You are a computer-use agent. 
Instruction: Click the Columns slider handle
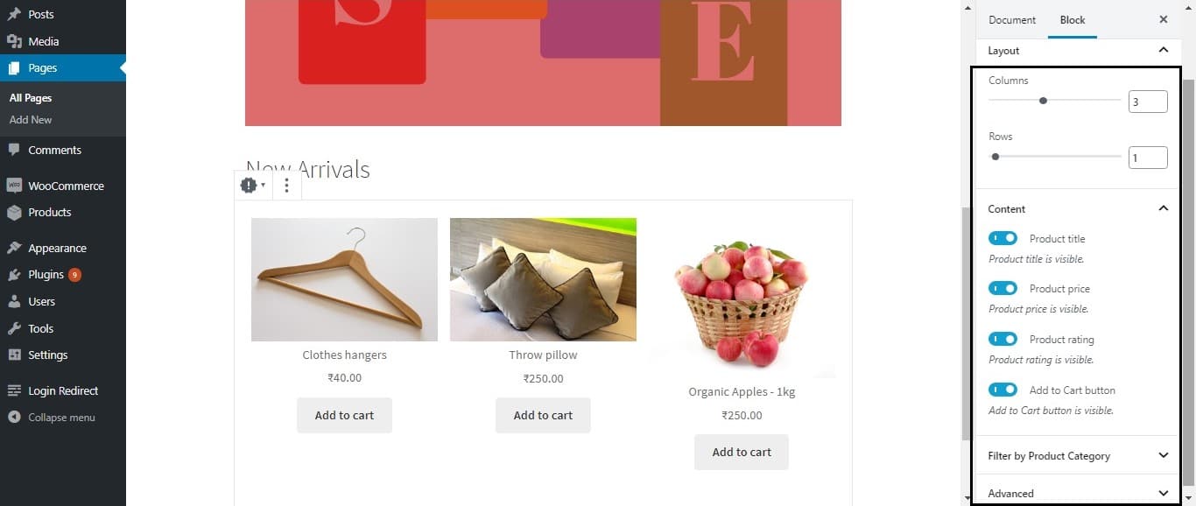coord(1043,101)
